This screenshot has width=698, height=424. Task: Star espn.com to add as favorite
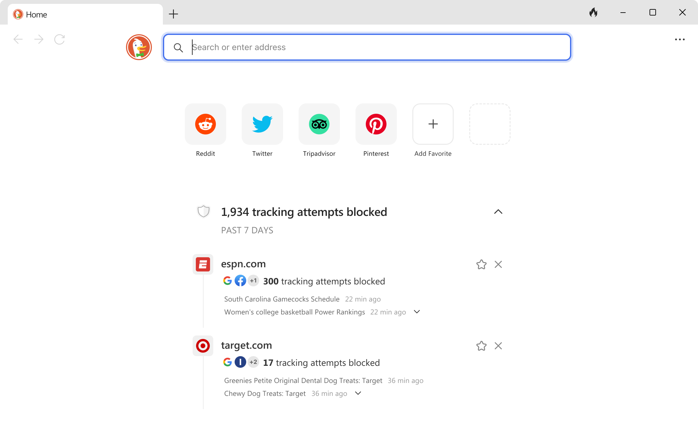[x=481, y=264]
